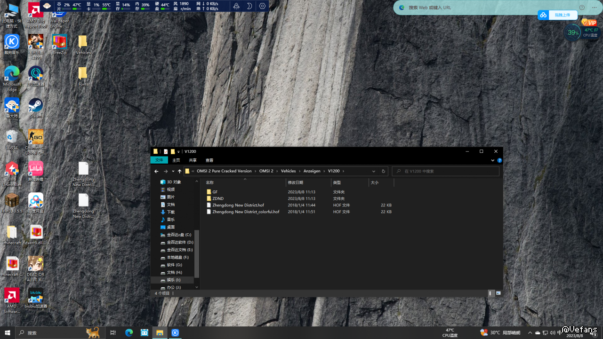Switch to large icons view in status bar

pos(498,293)
